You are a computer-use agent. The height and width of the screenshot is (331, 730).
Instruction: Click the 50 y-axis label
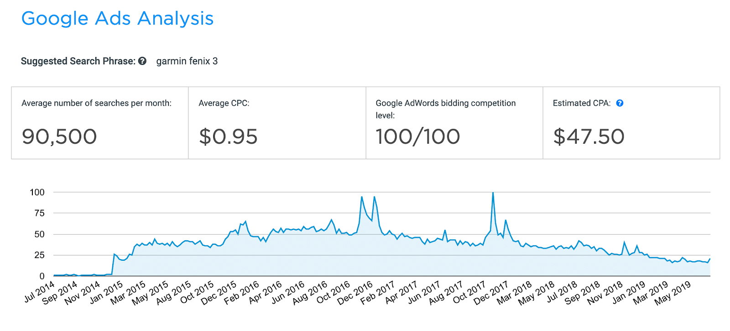pos(40,234)
